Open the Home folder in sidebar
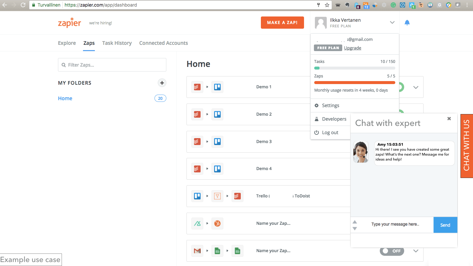473x266 pixels. click(x=65, y=98)
